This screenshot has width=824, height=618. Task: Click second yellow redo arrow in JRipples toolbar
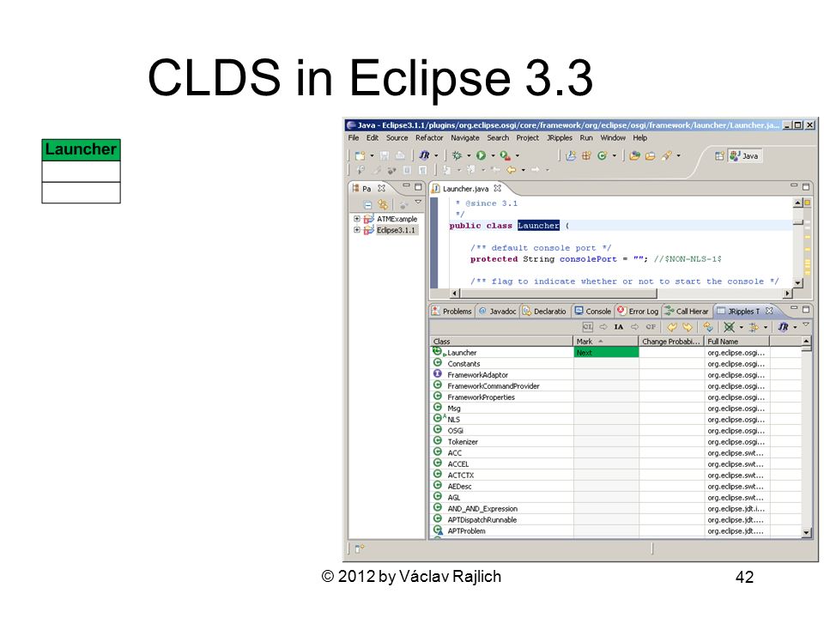click(688, 327)
